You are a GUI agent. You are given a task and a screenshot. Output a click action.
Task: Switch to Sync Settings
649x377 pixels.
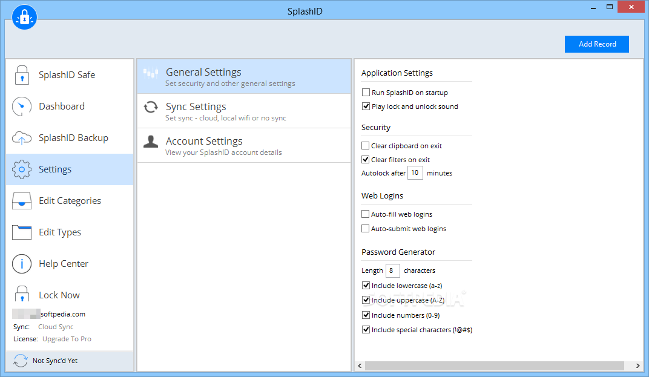click(244, 111)
